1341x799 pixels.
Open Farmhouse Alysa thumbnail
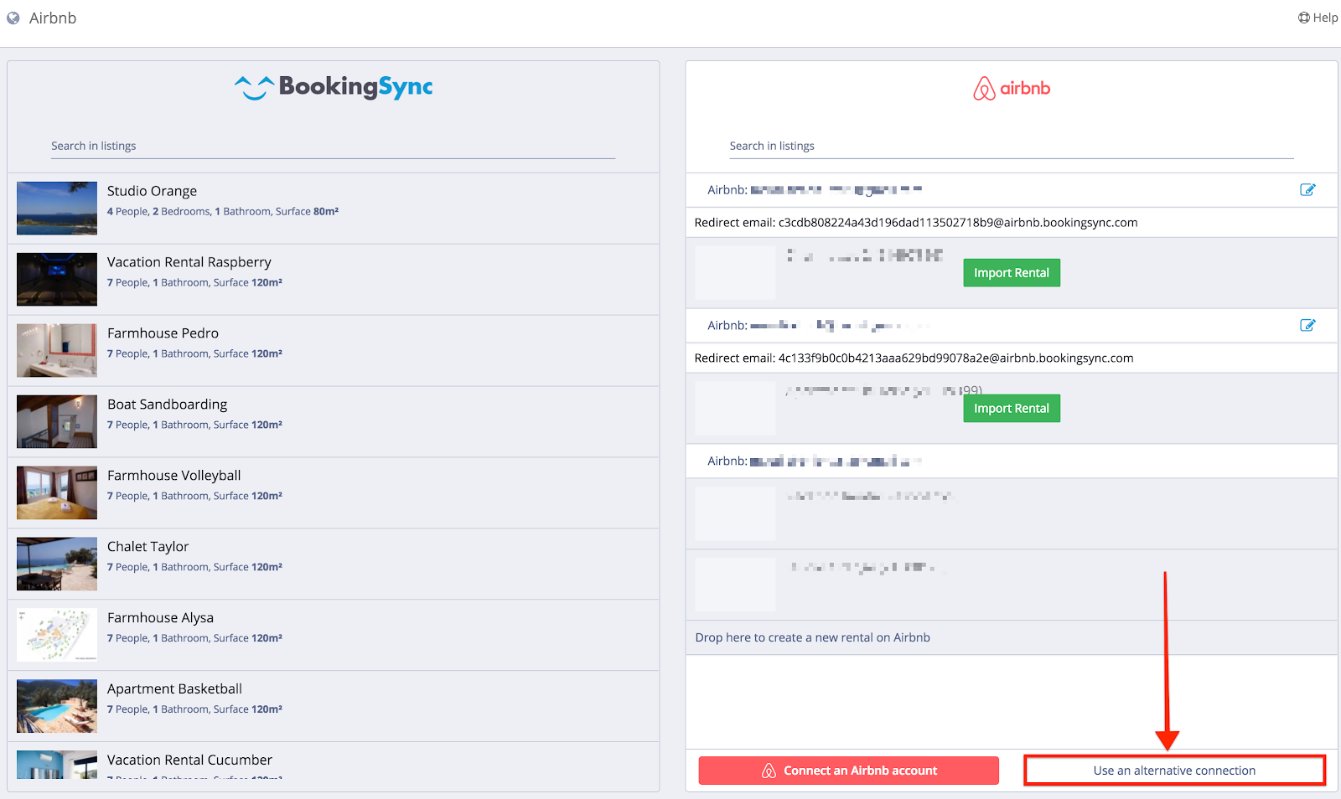click(x=57, y=635)
